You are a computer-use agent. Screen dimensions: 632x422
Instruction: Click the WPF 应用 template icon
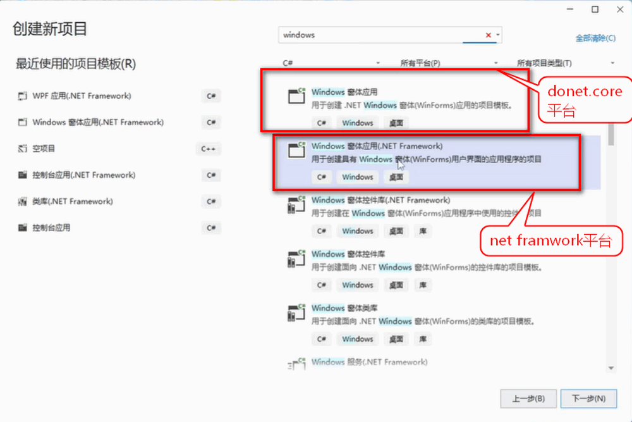click(23, 96)
